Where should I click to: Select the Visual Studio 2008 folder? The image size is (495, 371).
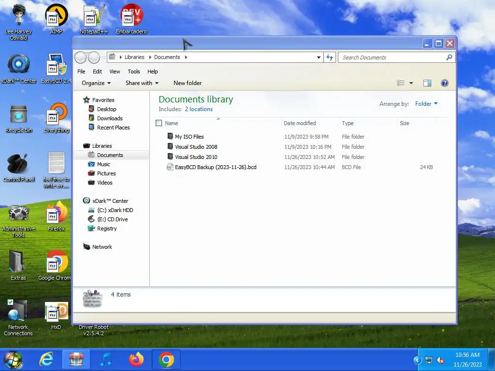coord(196,147)
